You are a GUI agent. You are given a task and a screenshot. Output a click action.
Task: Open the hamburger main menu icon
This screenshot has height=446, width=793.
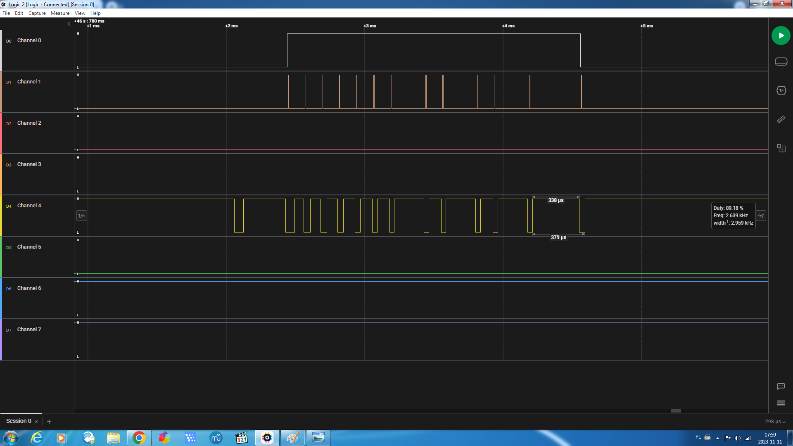[781, 403]
